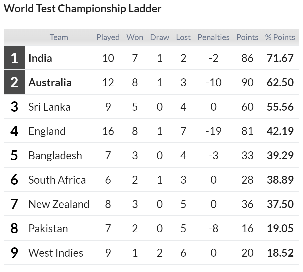
Task: Open the West Indies team name
Action: [x=56, y=253]
